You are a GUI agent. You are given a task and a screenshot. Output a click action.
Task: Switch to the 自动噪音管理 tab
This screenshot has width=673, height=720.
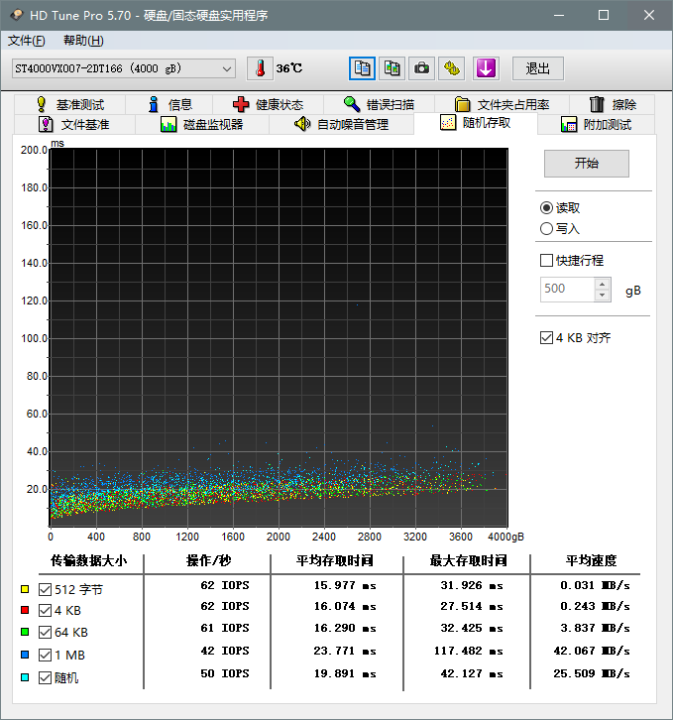[342, 124]
